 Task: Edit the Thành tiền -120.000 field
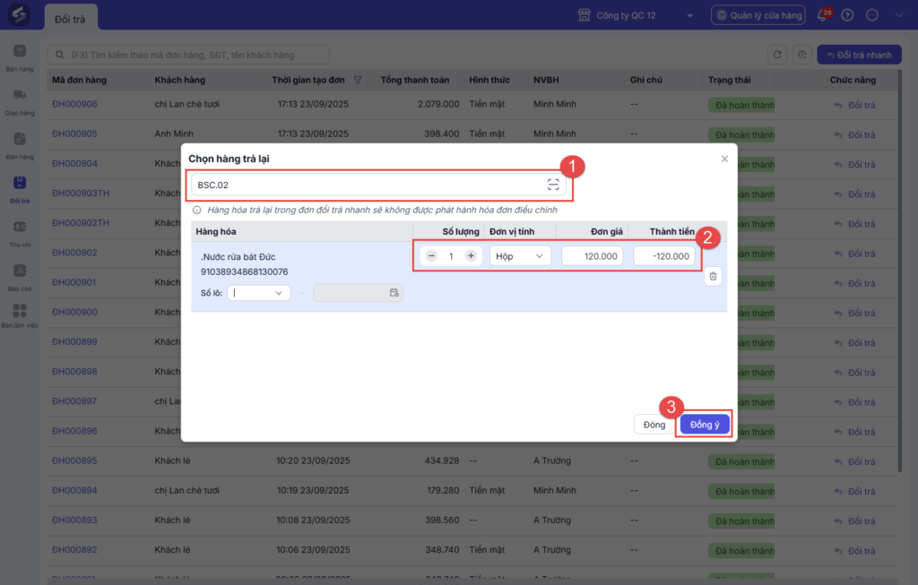pos(664,256)
